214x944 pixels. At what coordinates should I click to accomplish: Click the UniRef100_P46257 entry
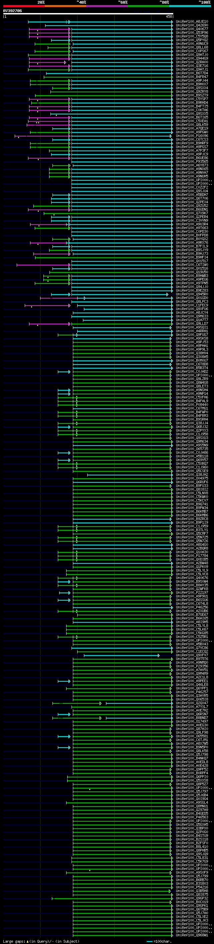click(192, 692)
